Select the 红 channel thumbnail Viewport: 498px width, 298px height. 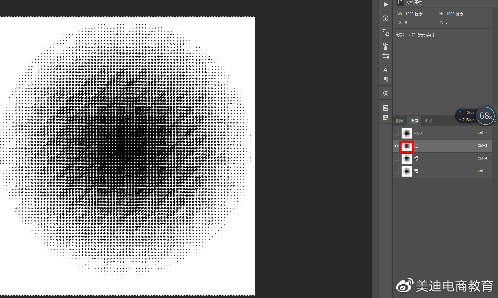407,146
